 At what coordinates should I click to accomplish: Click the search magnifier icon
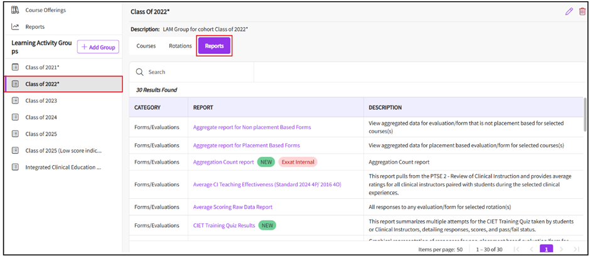pyautogui.click(x=140, y=72)
